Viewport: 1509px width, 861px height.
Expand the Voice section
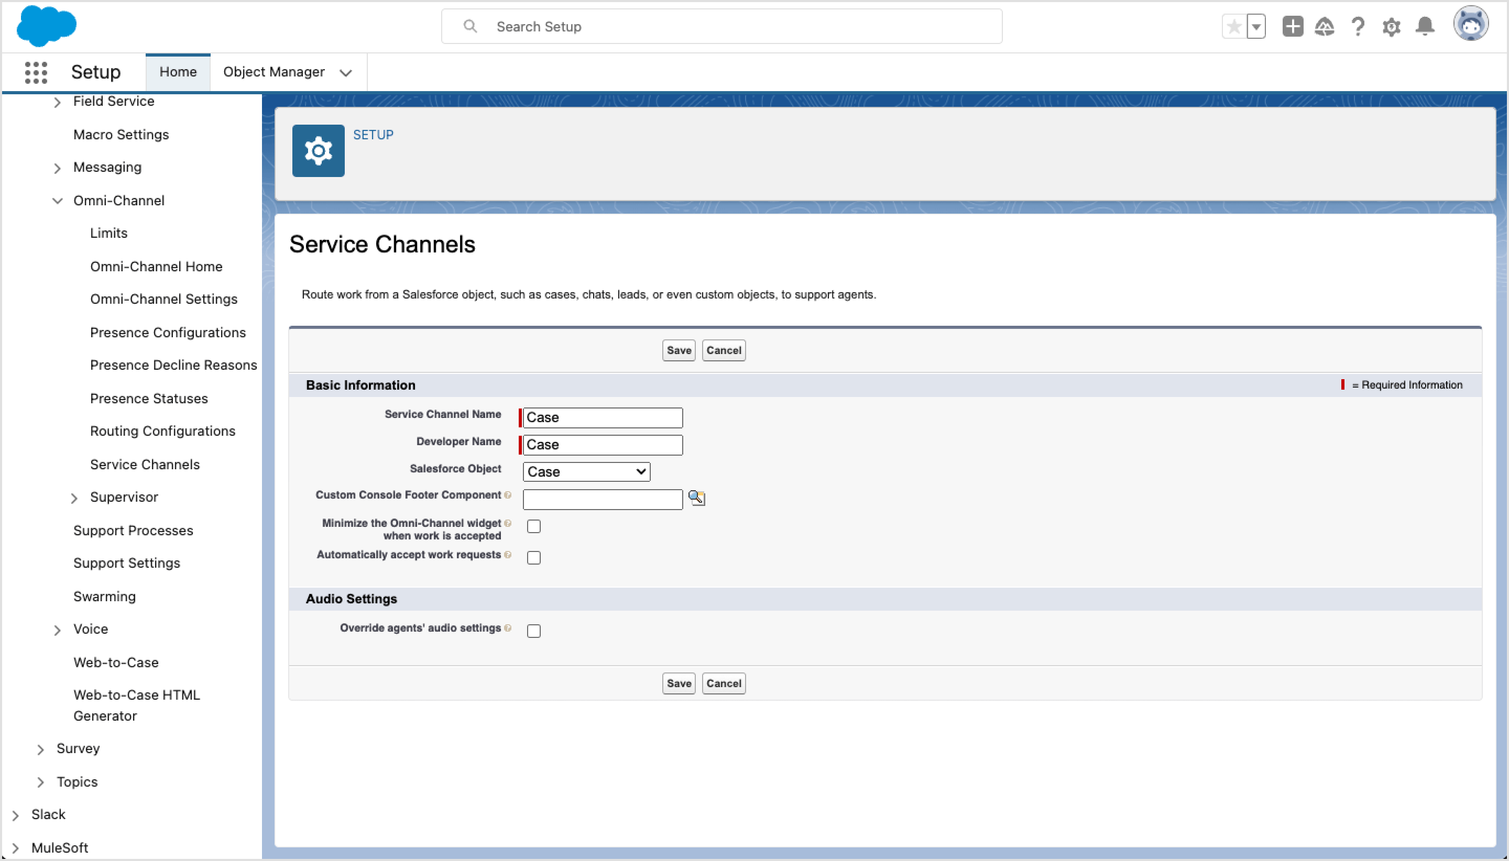click(x=58, y=629)
